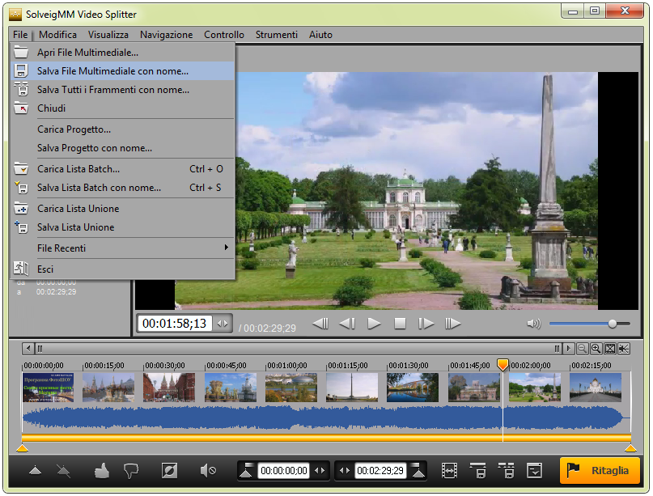Click the floppy disk save icon
This screenshot has width=653, height=496.
coord(21,70)
